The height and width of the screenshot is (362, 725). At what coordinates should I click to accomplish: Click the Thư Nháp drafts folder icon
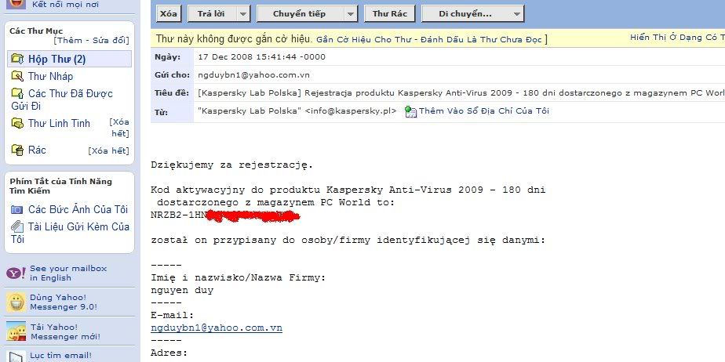click(x=17, y=76)
